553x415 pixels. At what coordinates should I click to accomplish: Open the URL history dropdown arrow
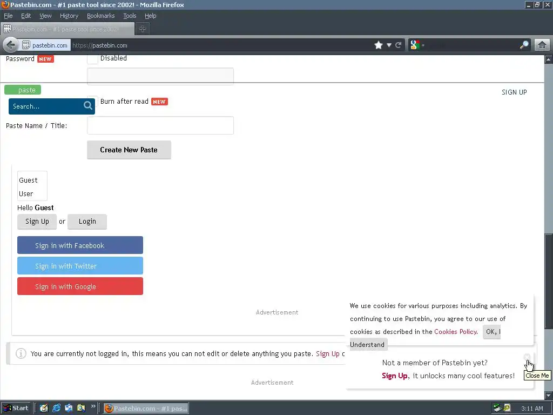tap(389, 45)
